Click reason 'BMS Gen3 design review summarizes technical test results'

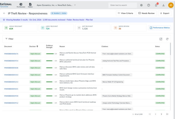pos(78,89)
